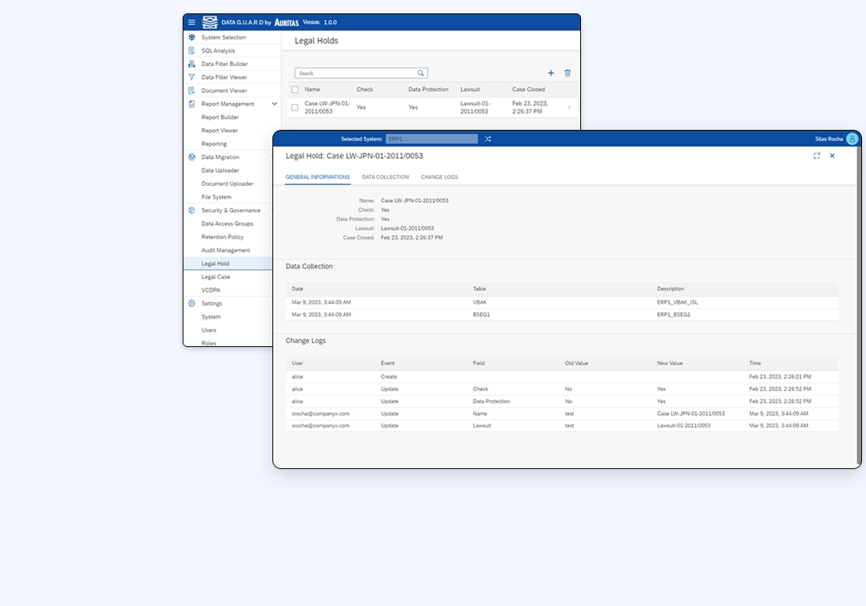Click the Silas Rocha user name

click(x=828, y=139)
